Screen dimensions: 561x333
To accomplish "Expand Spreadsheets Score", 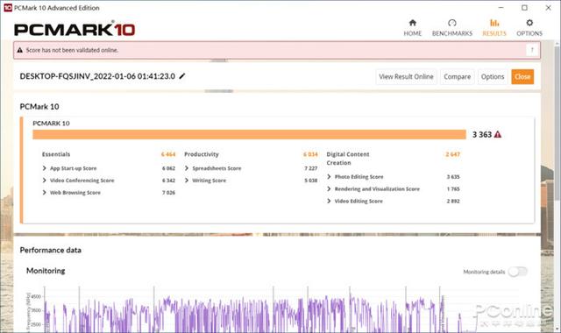I will tap(187, 168).
